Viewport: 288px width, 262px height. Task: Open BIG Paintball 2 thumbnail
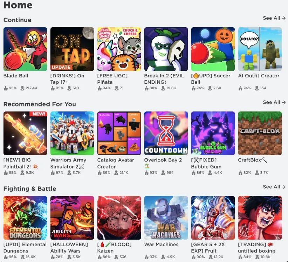click(25, 133)
